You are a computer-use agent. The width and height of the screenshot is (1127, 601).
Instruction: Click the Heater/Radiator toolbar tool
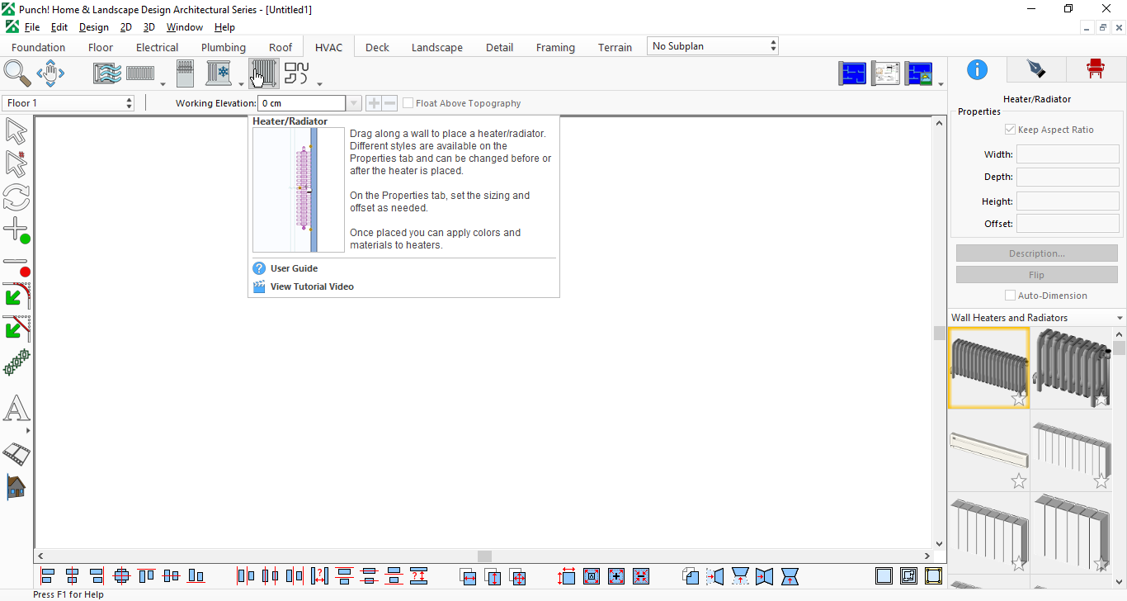[x=264, y=73]
